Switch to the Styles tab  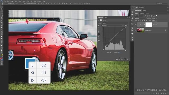point(144,11)
